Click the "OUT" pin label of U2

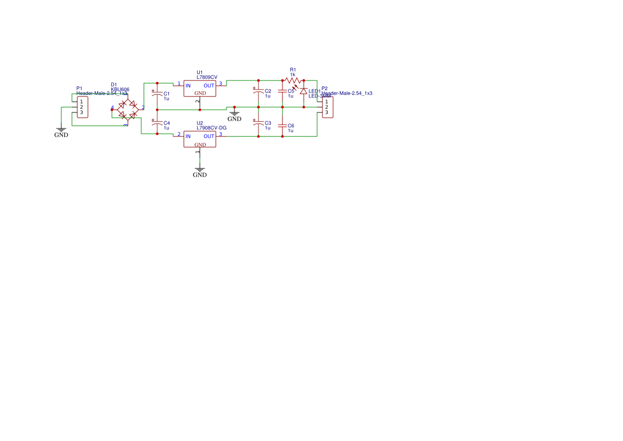[209, 136]
